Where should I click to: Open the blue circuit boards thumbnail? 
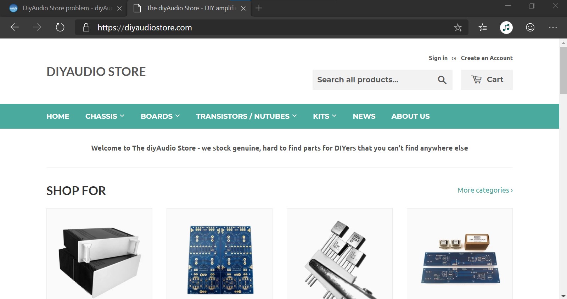click(x=219, y=254)
